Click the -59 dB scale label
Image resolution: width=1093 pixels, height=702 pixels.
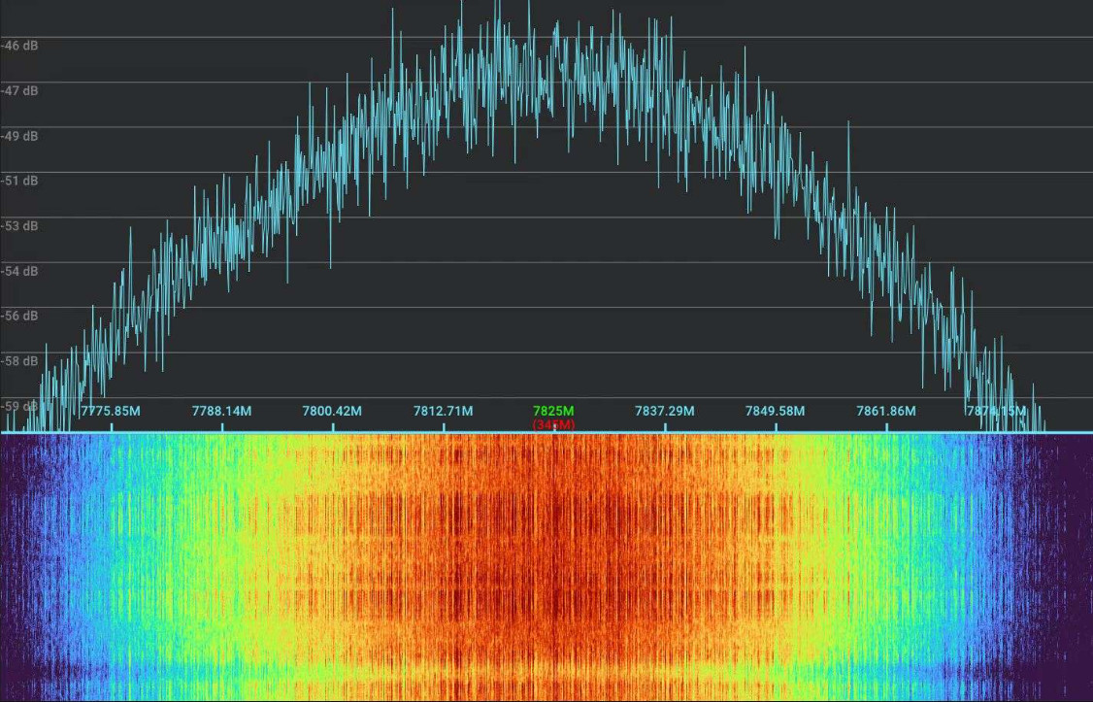(x=19, y=406)
